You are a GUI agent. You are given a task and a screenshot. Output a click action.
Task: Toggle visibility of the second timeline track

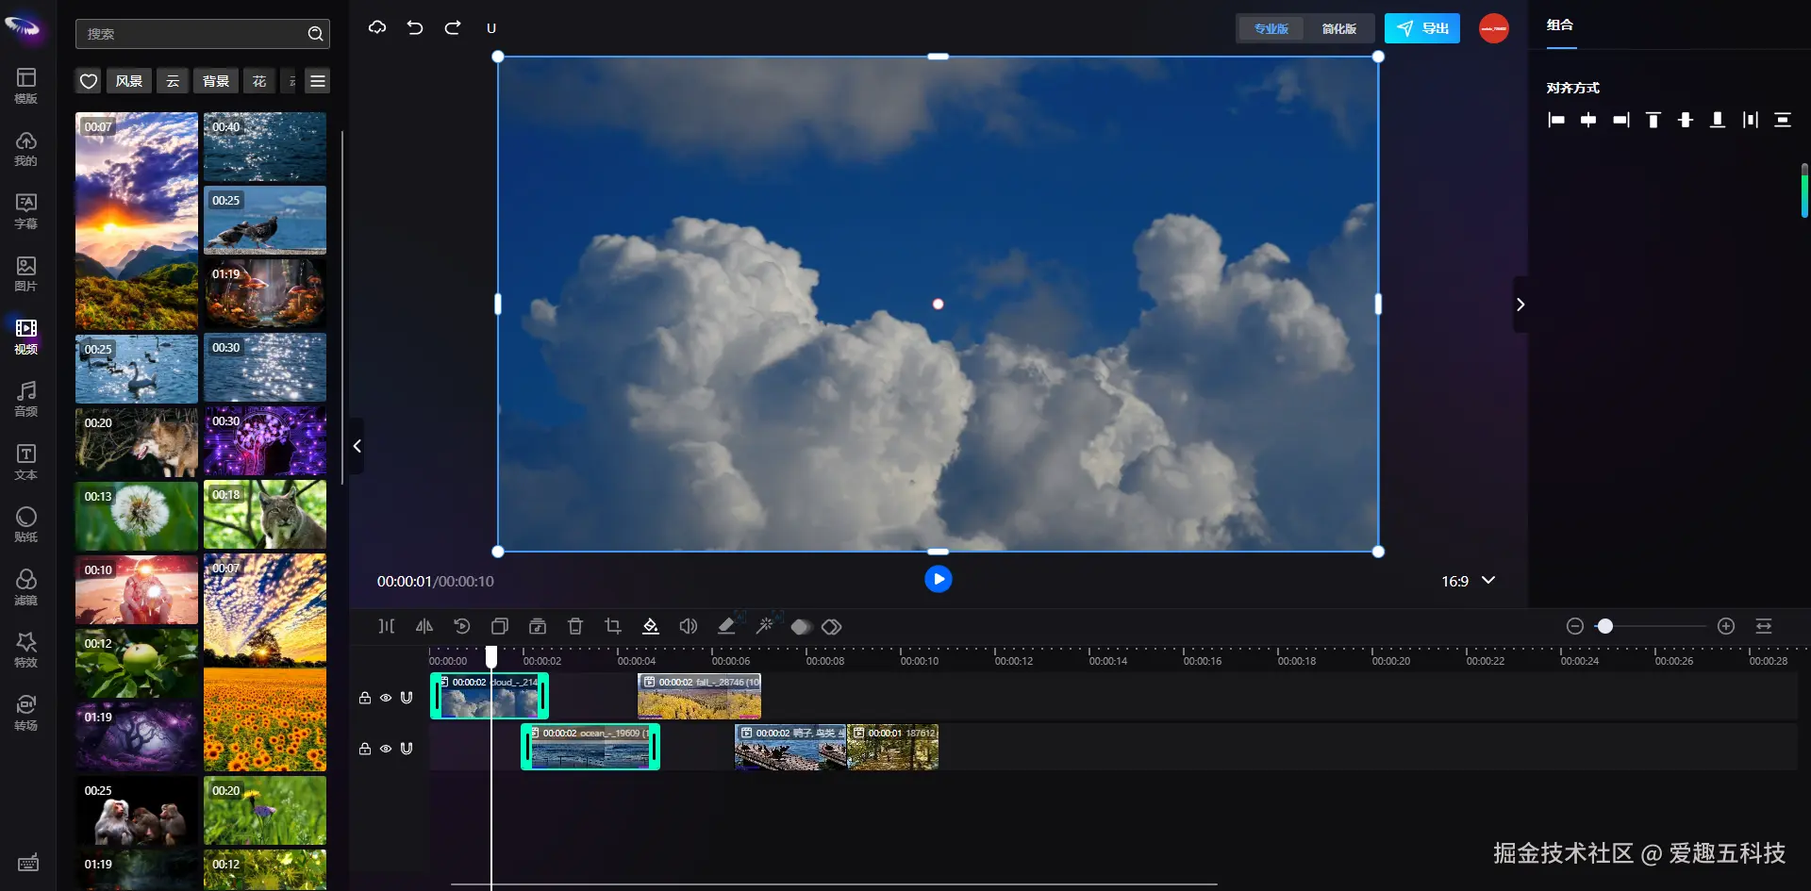pos(386,749)
